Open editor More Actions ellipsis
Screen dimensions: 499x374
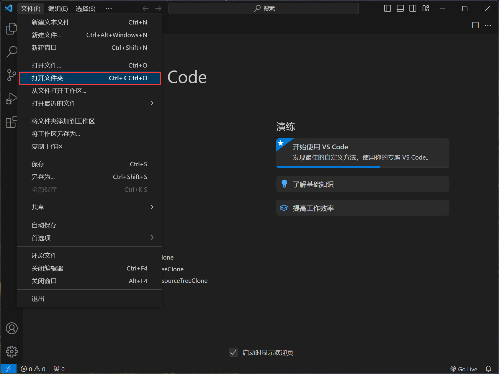click(488, 25)
